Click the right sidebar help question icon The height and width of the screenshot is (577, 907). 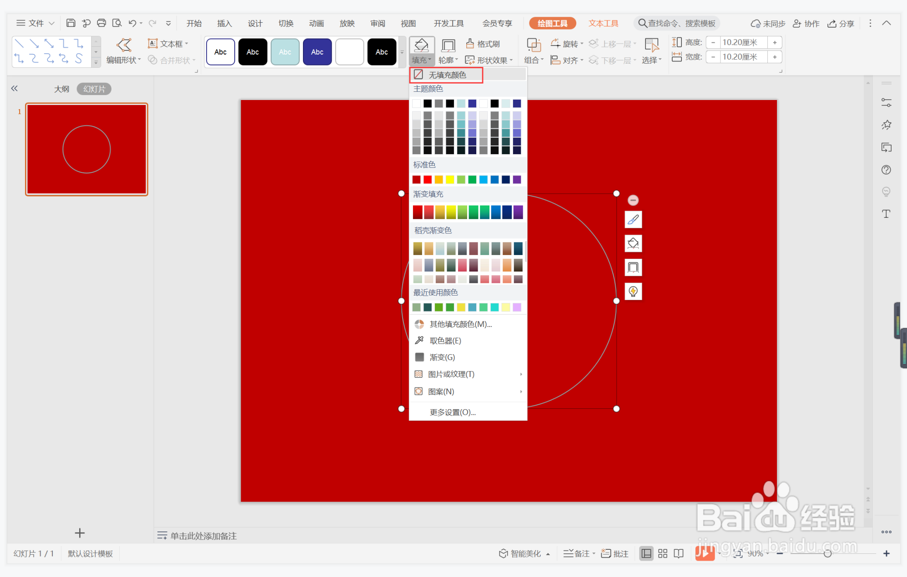pos(886,170)
